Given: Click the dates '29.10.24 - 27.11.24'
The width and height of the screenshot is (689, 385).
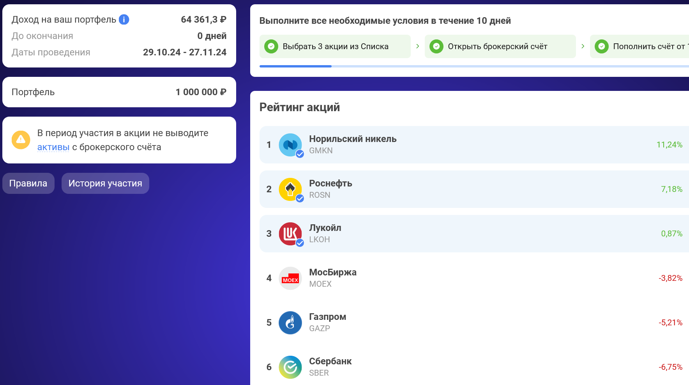Looking at the screenshot, I should coord(185,52).
